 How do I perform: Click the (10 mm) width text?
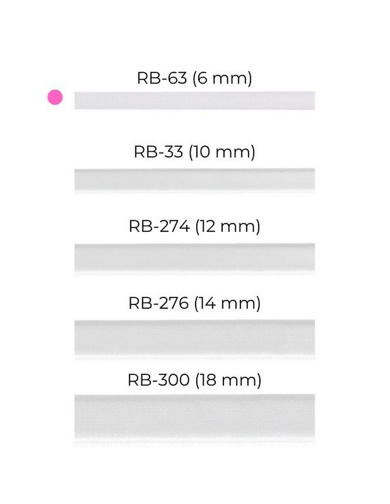pyautogui.click(x=222, y=152)
